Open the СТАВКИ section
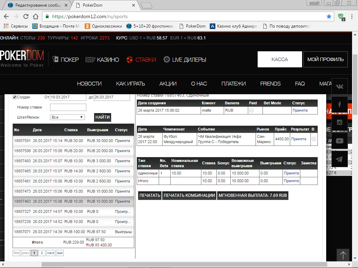 (141, 60)
